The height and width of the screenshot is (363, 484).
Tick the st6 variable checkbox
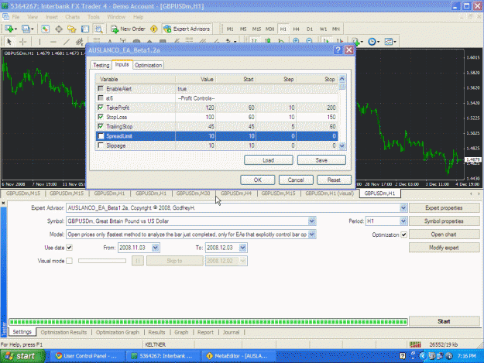tap(101, 98)
